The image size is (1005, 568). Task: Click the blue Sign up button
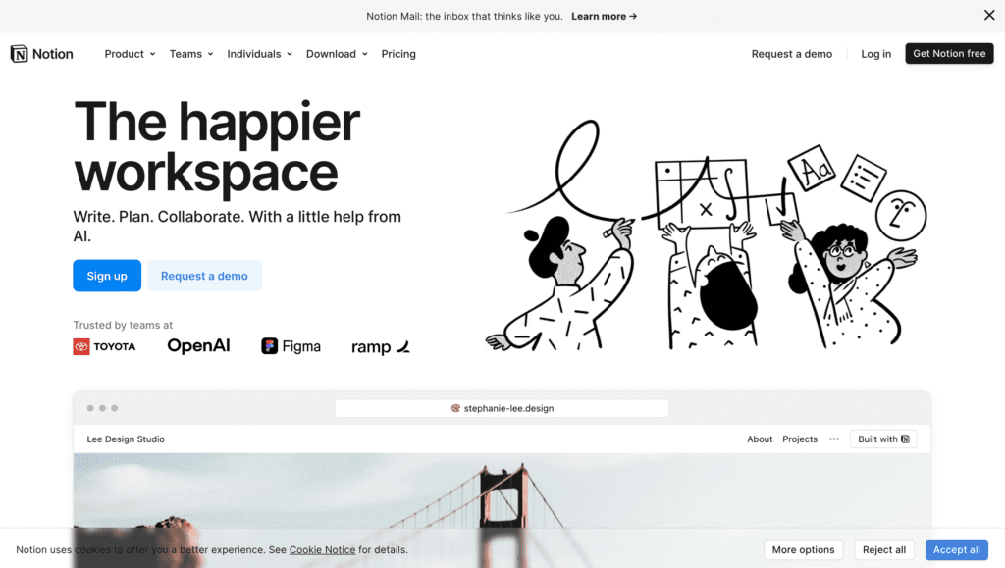tap(107, 276)
